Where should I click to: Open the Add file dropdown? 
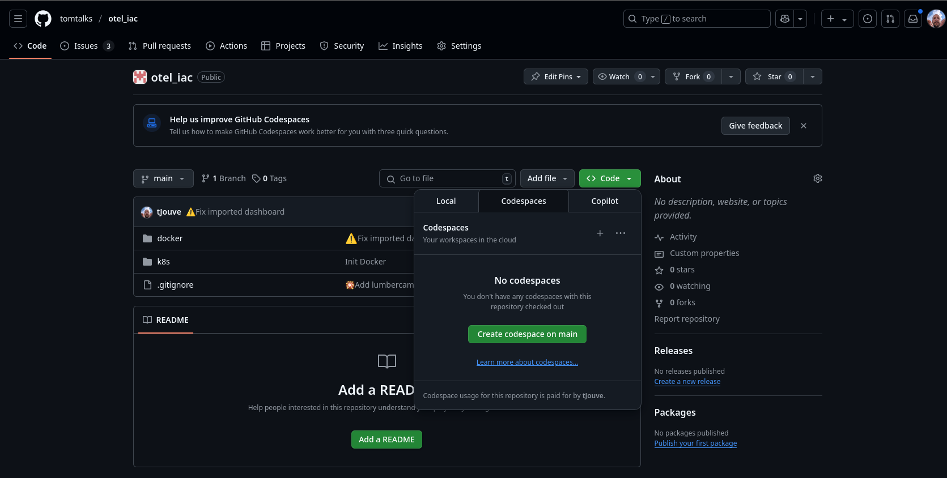pos(547,178)
